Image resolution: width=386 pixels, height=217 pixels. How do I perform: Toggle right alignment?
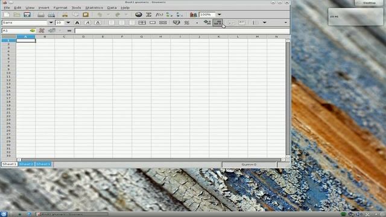(x=132, y=23)
